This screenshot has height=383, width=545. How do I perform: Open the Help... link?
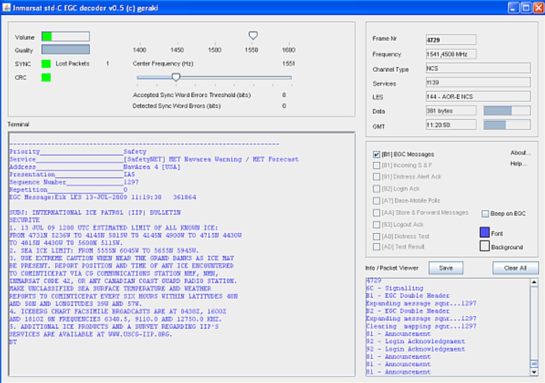[518, 164]
